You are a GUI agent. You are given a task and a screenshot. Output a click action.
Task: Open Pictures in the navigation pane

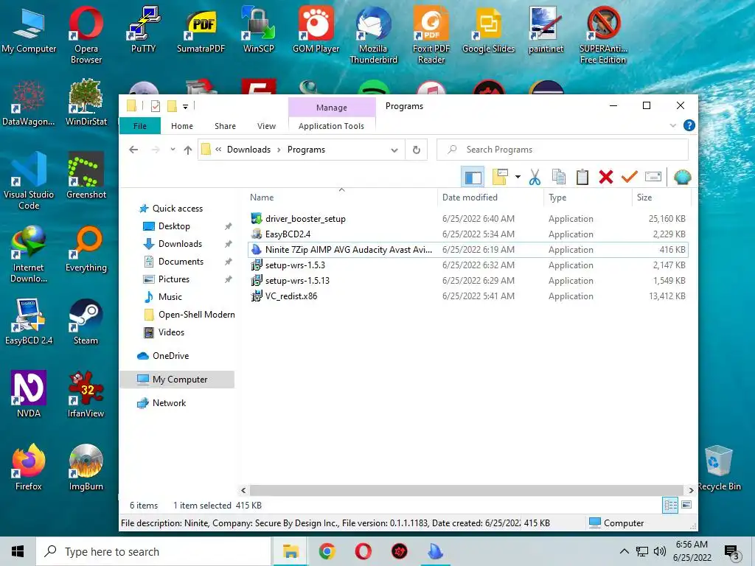point(174,279)
